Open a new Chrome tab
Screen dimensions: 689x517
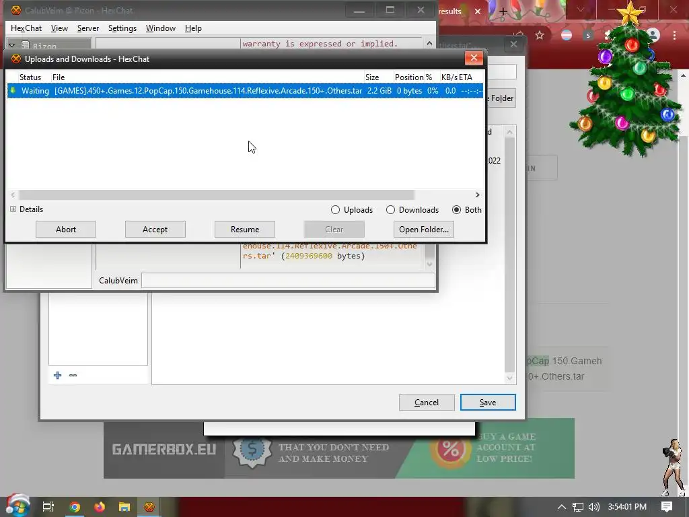click(x=503, y=11)
